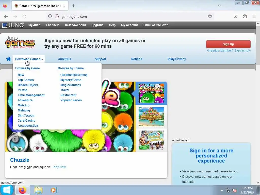Image resolution: width=260 pixels, height=195 pixels.
Task: Open the Windows Start button
Action: [7, 190]
